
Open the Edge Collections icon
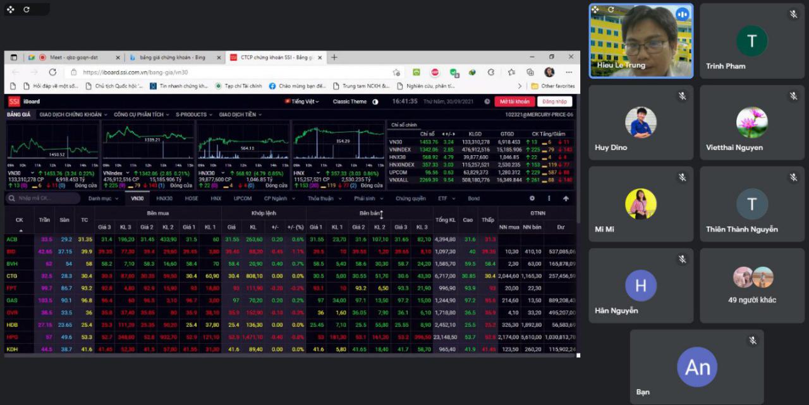pyautogui.click(x=530, y=72)
